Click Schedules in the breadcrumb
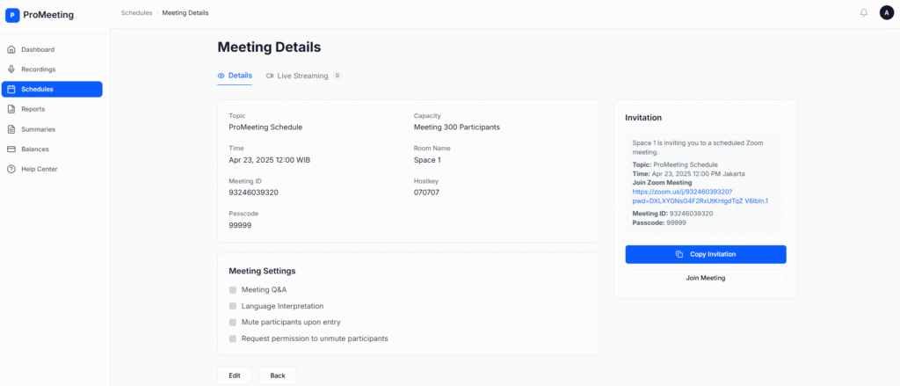The image size is (900, 386). pos(136,13)
